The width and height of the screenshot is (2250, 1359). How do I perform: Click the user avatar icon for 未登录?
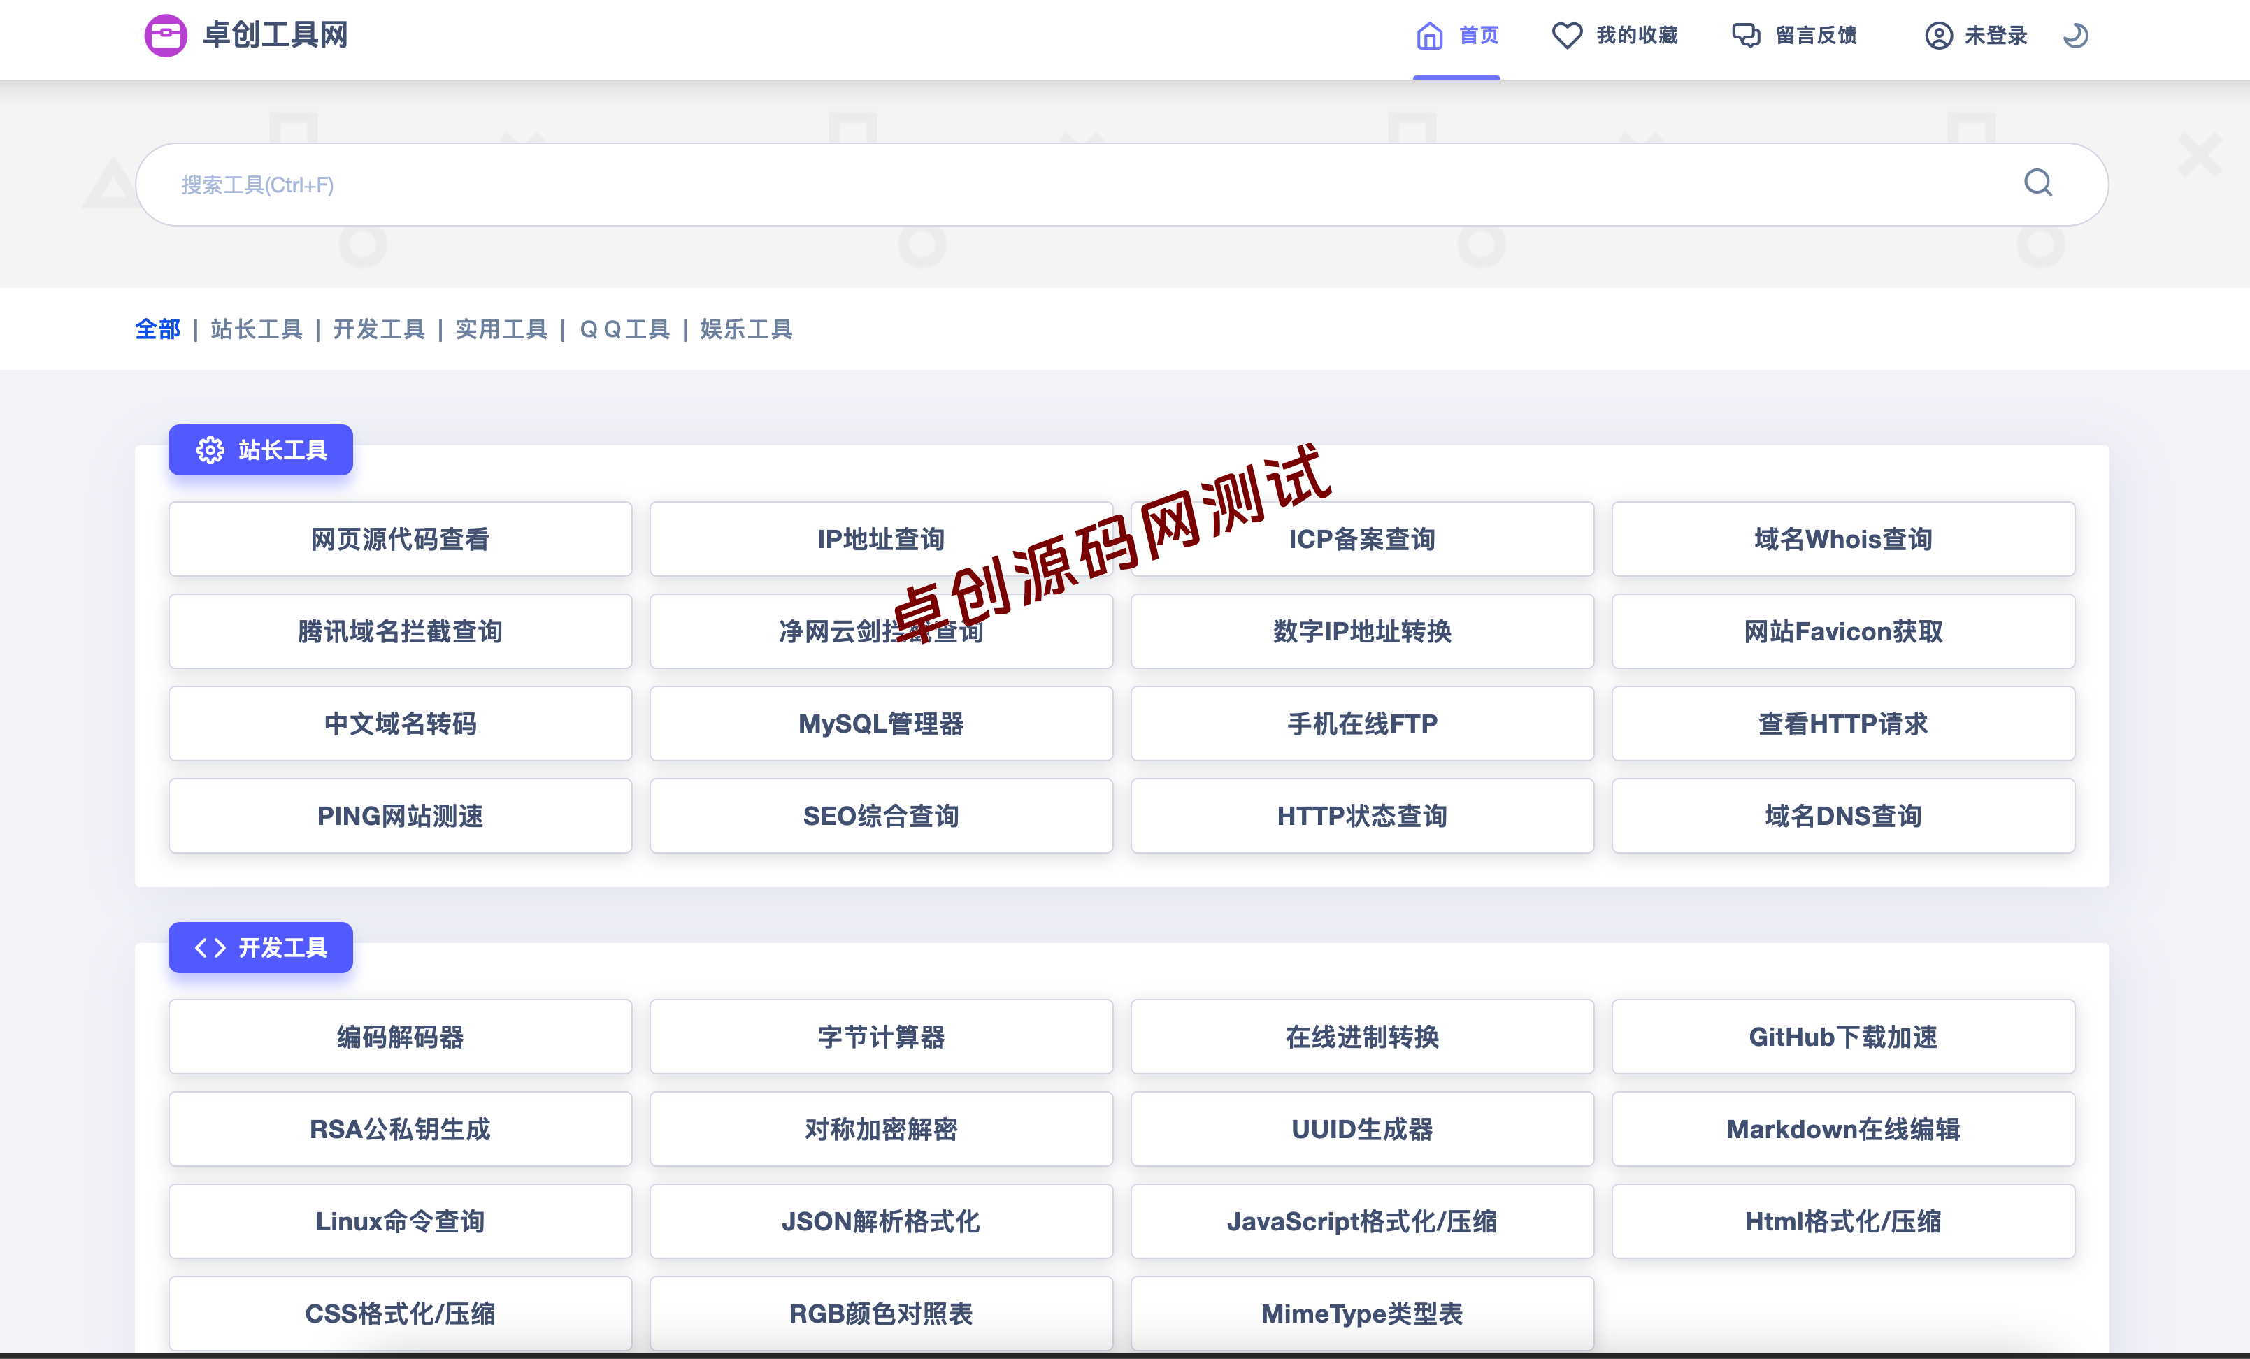[1939, 36]
